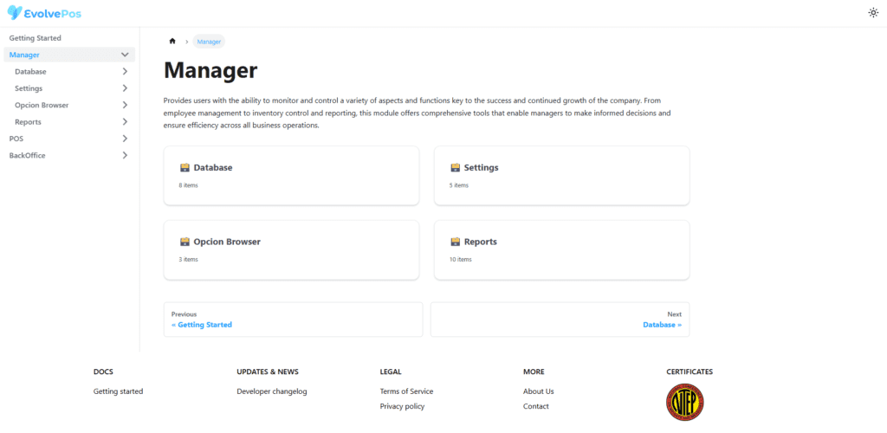Image resolution: width=887 pixels, height=433 pixels.
Task: Click the Settings card folder icon
Action: click(455, 168)
